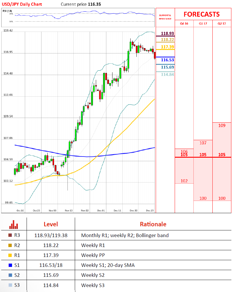Click the S2 steel blue swatch
This screenshot has width=234, height=292.
coord(10,275)
